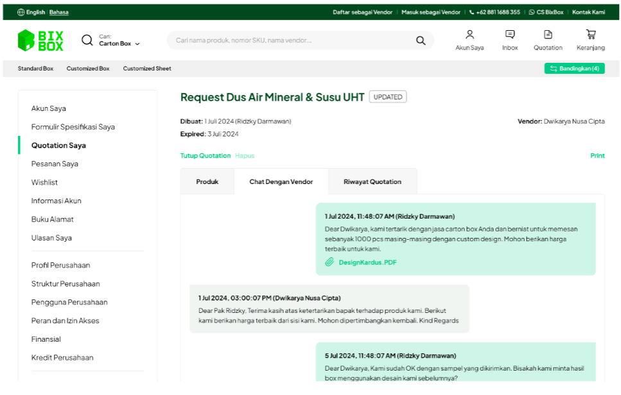Open the Keranjang cart icon

[x=590, y=35]
